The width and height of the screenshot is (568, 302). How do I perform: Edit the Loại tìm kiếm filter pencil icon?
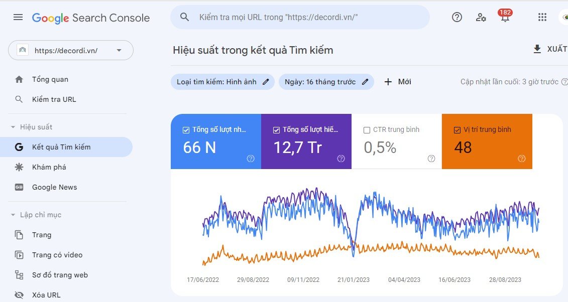[266, 82]
